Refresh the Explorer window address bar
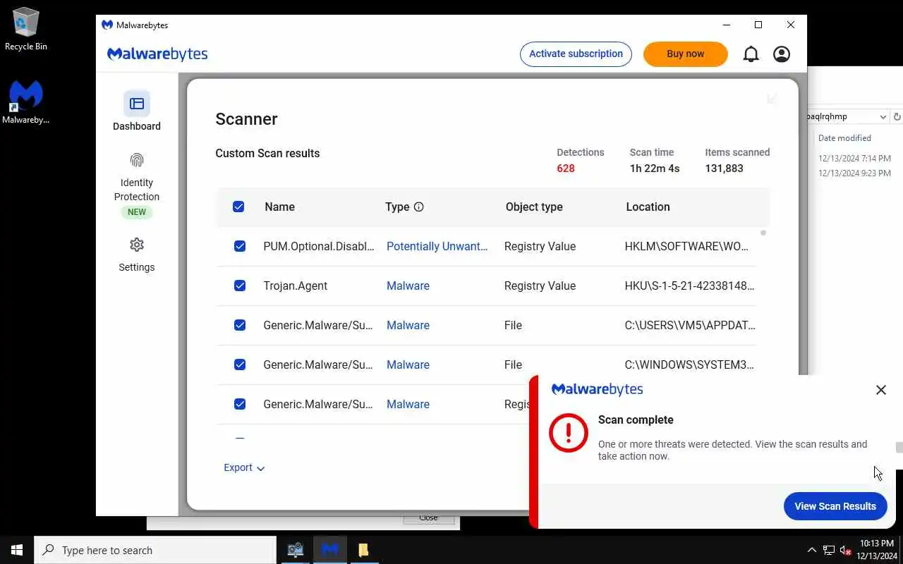 click(x=897, y=116)
